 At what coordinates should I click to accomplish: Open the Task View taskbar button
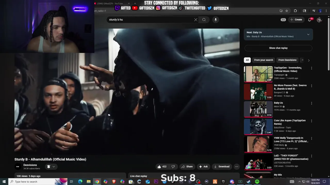[x=72, y=182]
